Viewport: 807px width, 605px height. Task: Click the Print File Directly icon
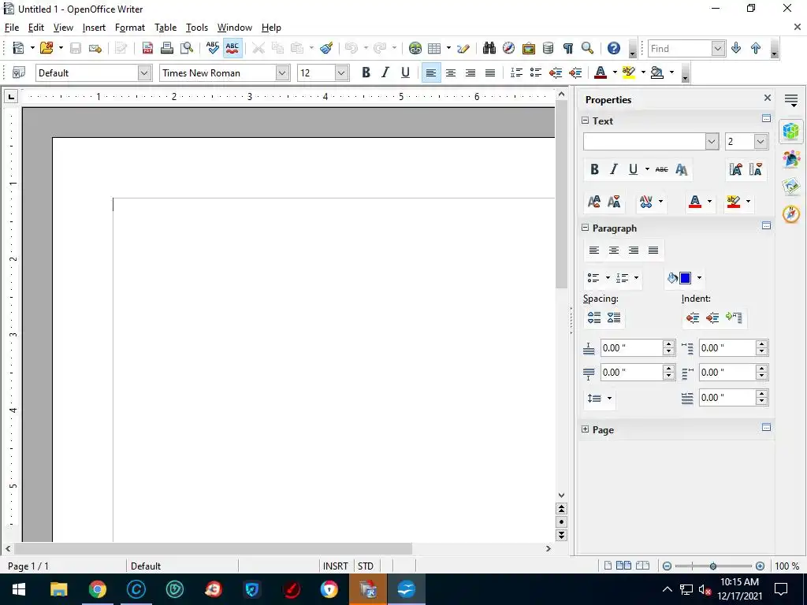(167, 48)
